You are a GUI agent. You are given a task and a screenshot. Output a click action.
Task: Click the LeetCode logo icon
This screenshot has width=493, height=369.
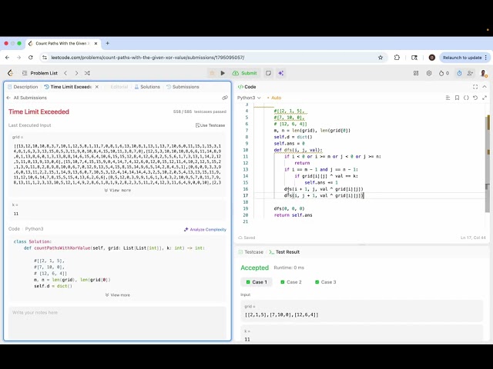[10, 73]
